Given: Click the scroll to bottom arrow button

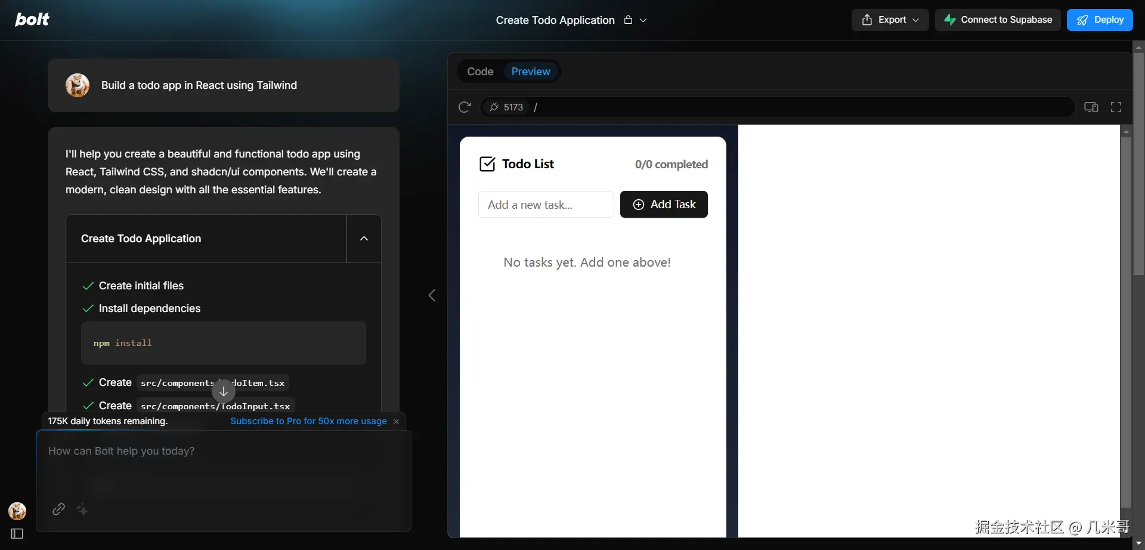Looking at the screenshot, I should point(224,391).
